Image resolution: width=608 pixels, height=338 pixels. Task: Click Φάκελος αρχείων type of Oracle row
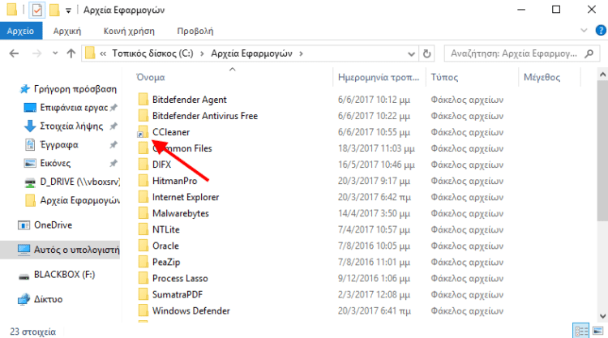point(467,246)
